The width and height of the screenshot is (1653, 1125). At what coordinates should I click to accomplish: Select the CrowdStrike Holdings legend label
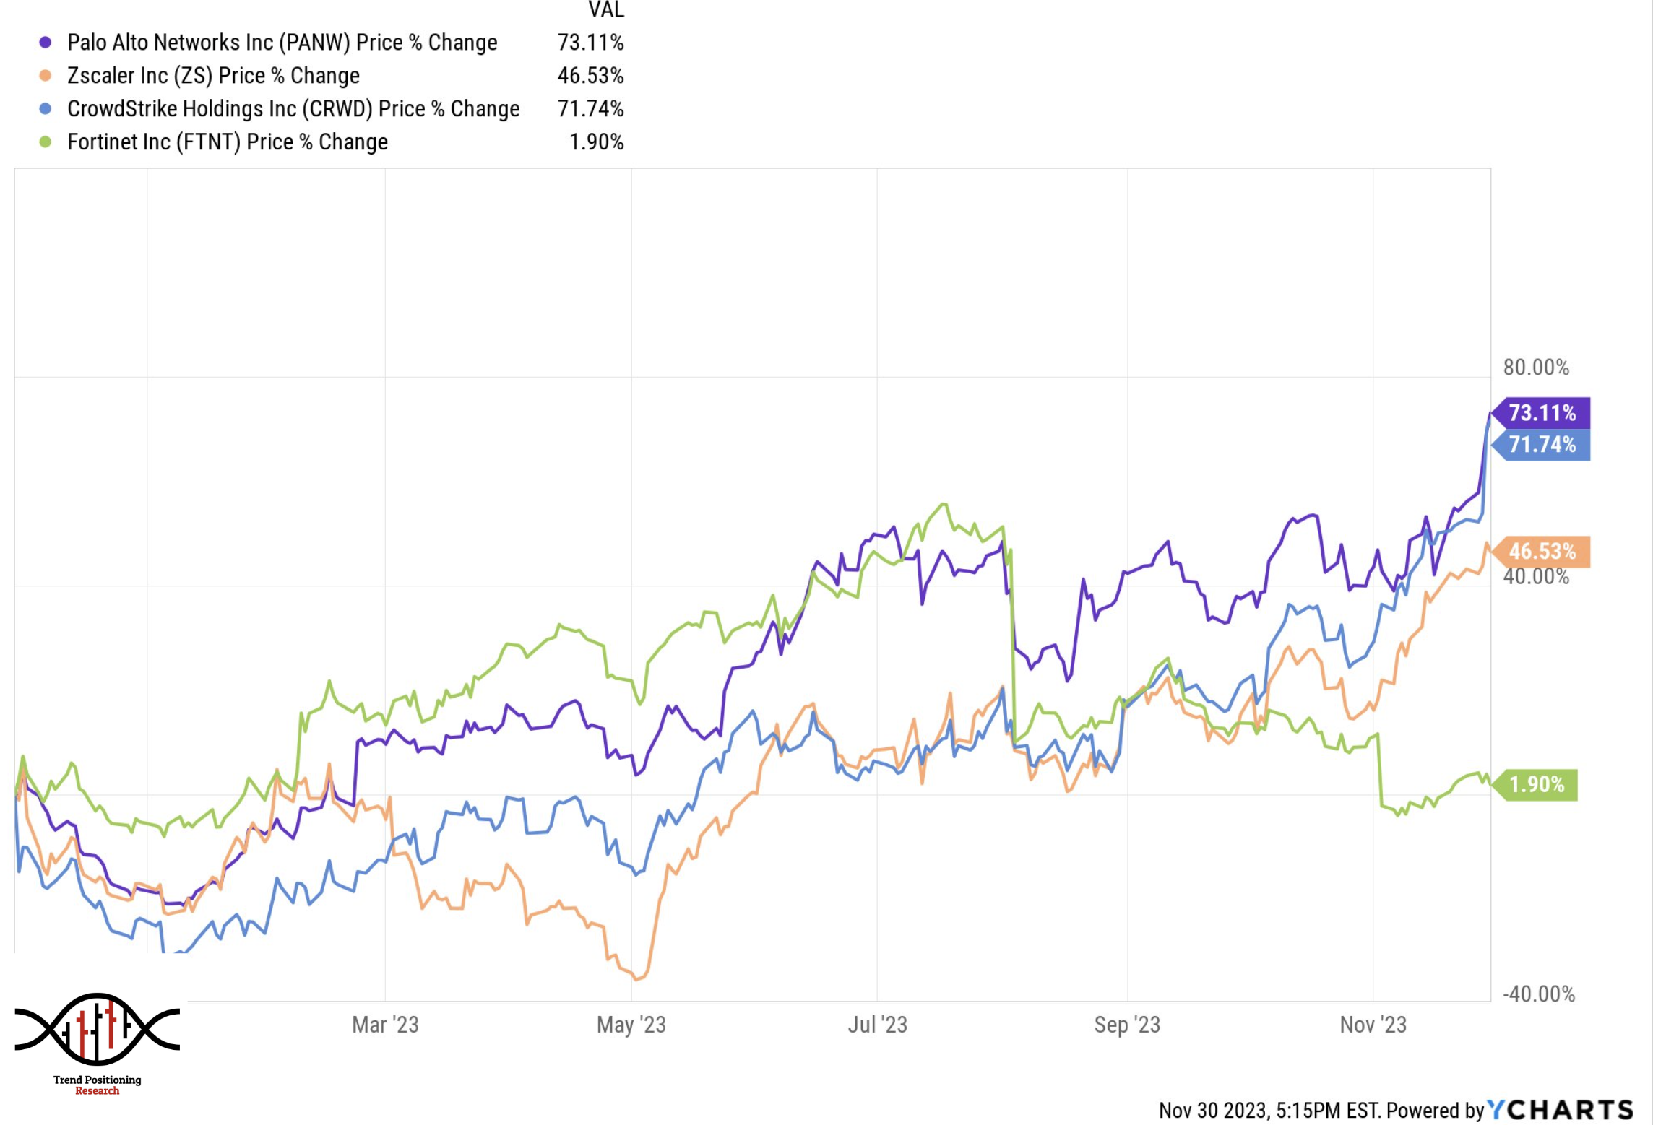[293, 109]
